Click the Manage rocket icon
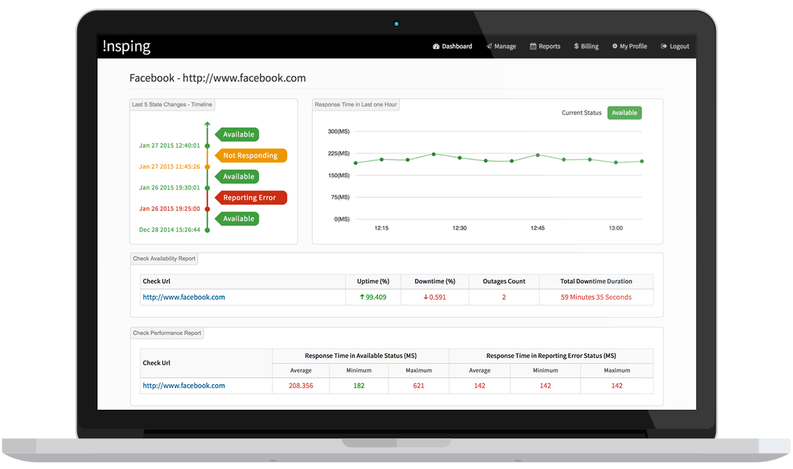This screenshot has height=469, width=793. 489,46
